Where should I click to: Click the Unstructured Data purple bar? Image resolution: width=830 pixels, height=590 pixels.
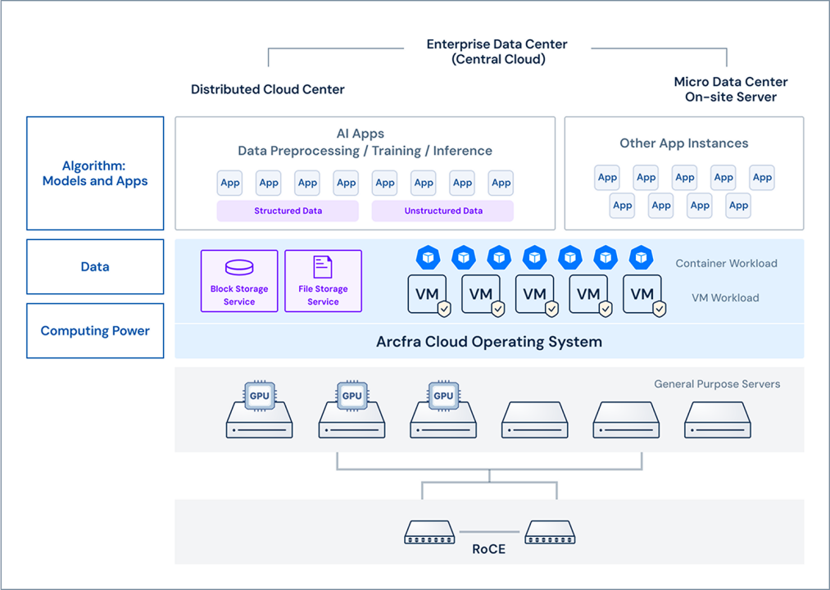coord(442,211)
